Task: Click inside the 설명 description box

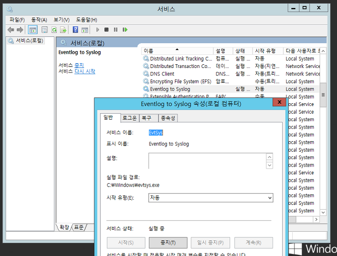Action: (x=207, y=161)
